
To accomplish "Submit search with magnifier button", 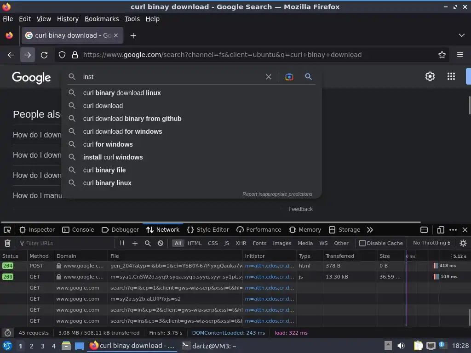I will 308,77.
